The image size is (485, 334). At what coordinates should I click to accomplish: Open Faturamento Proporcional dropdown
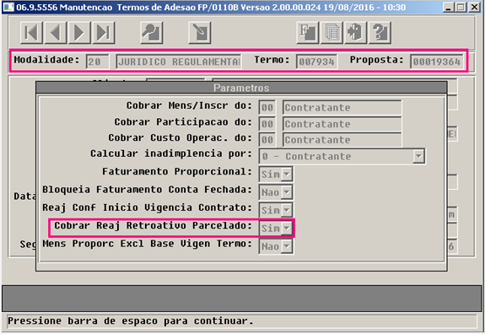pyautogui.click(x=287, y=174)
